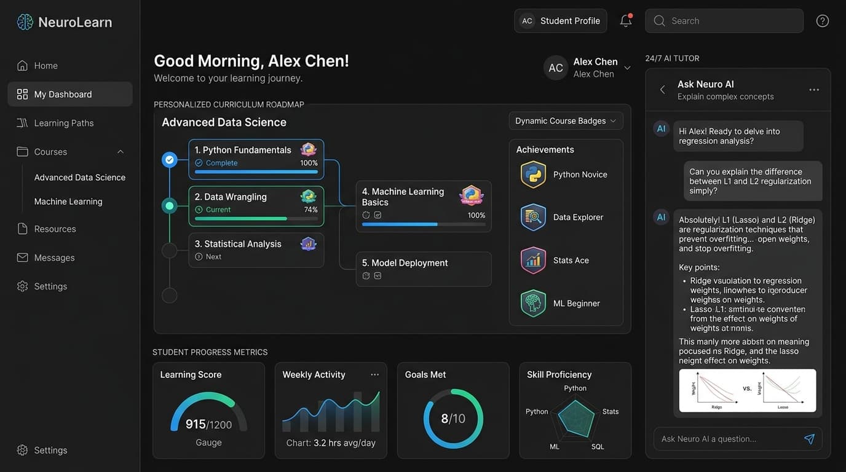Go back using the Ask Neuro AI arrow
This screenshot has width=846, height=472.
pos(662,90)
